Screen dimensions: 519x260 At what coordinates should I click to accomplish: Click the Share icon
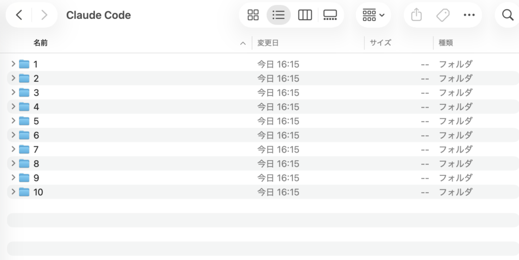[x=416, y=15]
